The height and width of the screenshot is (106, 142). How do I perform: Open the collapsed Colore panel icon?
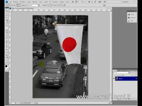(129, 14)
